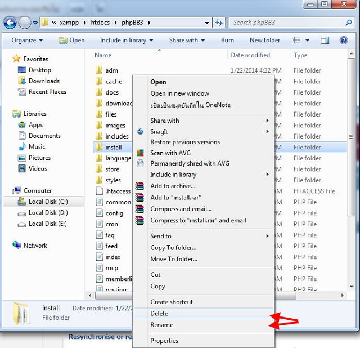Choose Permanently shred with AVG
Image resolution: width=360 pixels, height=348 pixels.
click(x=190, y=164)
